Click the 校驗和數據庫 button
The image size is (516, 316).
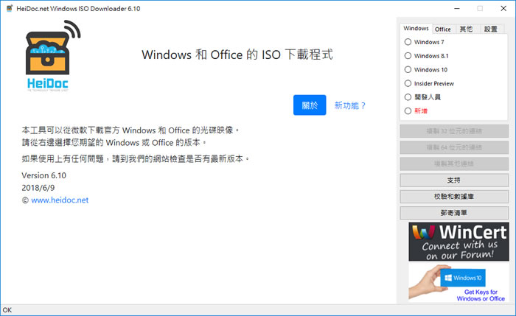pos(454,197)
